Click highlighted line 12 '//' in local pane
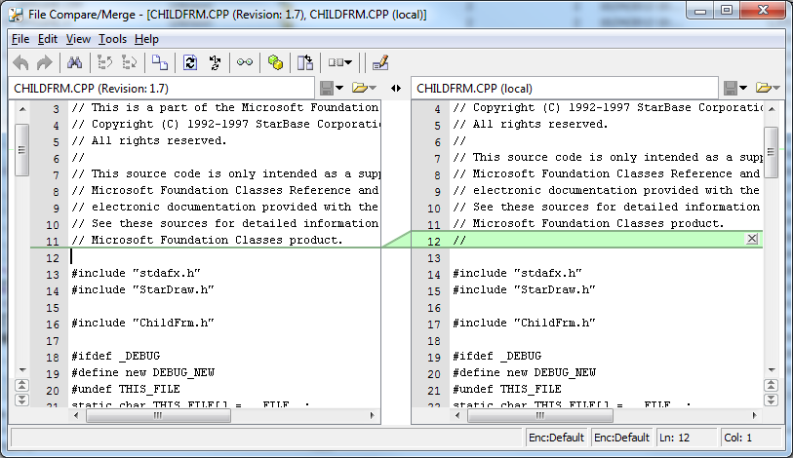Viewport: 793px width, 458px height. point(459,240)
